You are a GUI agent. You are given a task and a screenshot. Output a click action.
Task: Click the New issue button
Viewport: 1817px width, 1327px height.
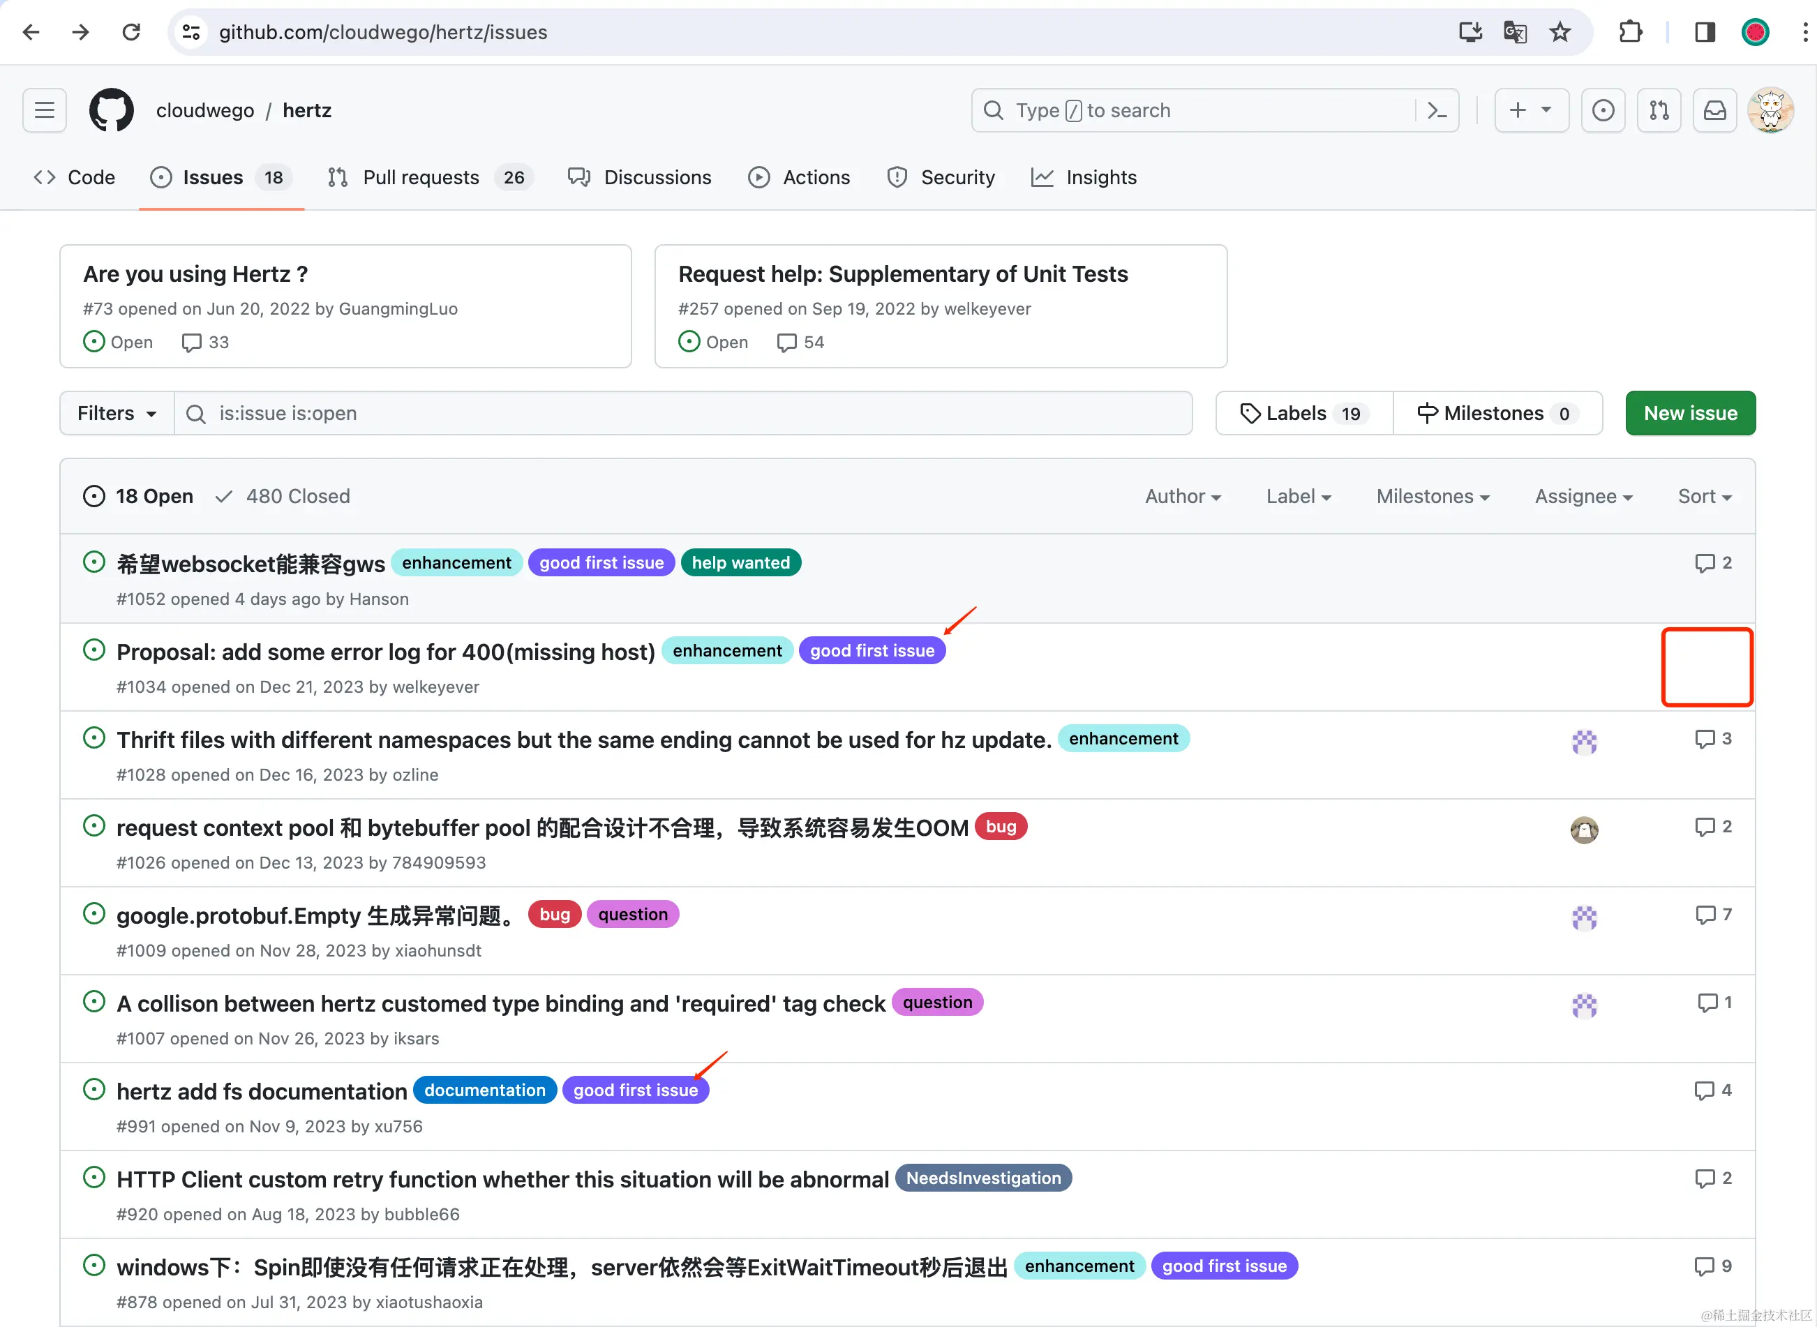[x=1690, y=413]
